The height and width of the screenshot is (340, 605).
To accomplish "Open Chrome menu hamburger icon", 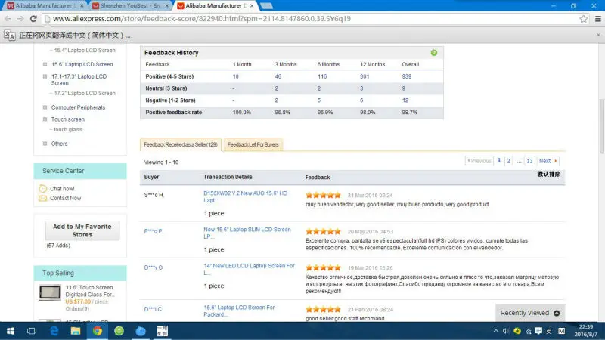I will click(597, 18).
